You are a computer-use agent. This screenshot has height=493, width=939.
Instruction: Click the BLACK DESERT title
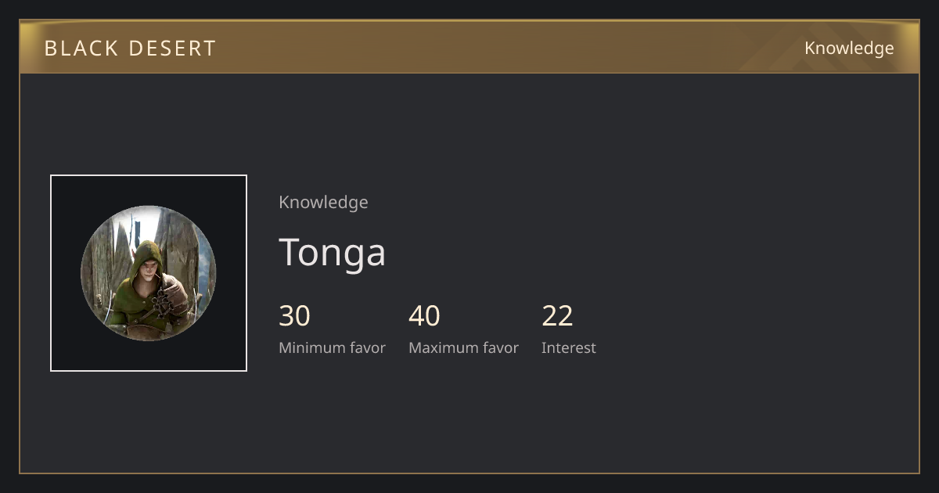coord(130,48)
